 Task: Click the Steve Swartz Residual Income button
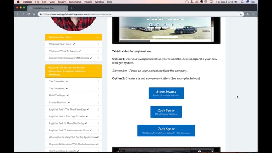point(166,93)
